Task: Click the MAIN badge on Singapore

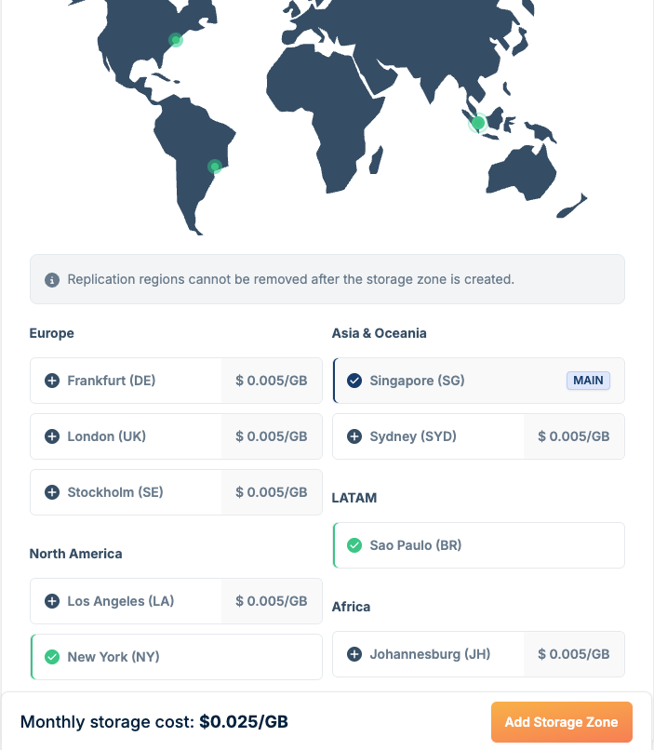Action: click(x=588, y=381)
